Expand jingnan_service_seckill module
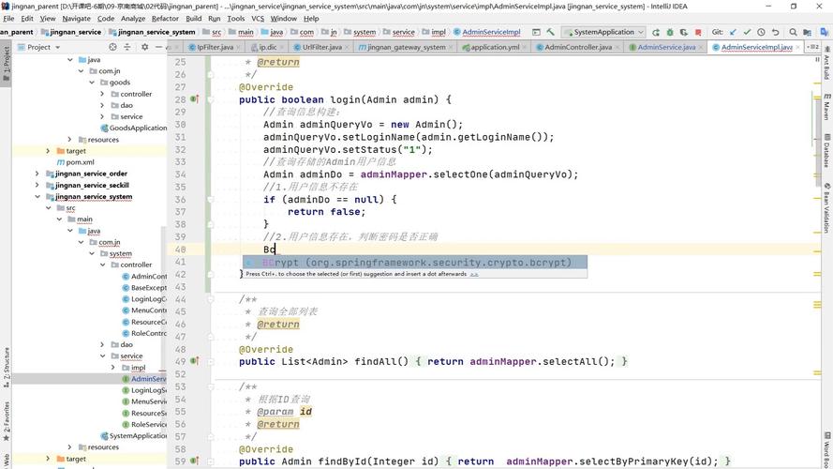The image size is (833, 469). 37,185
